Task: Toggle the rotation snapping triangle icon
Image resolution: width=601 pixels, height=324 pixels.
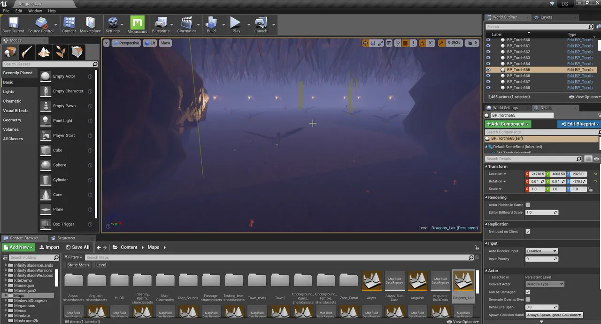Action: pyautogui.click(x=422, y=43)
